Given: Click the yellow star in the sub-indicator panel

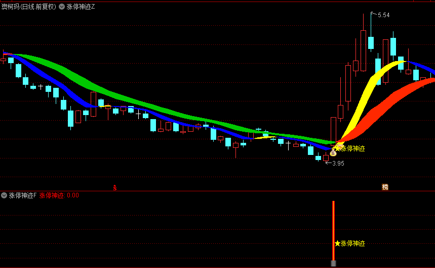Looking at the screenshot, I should (337, 243).
